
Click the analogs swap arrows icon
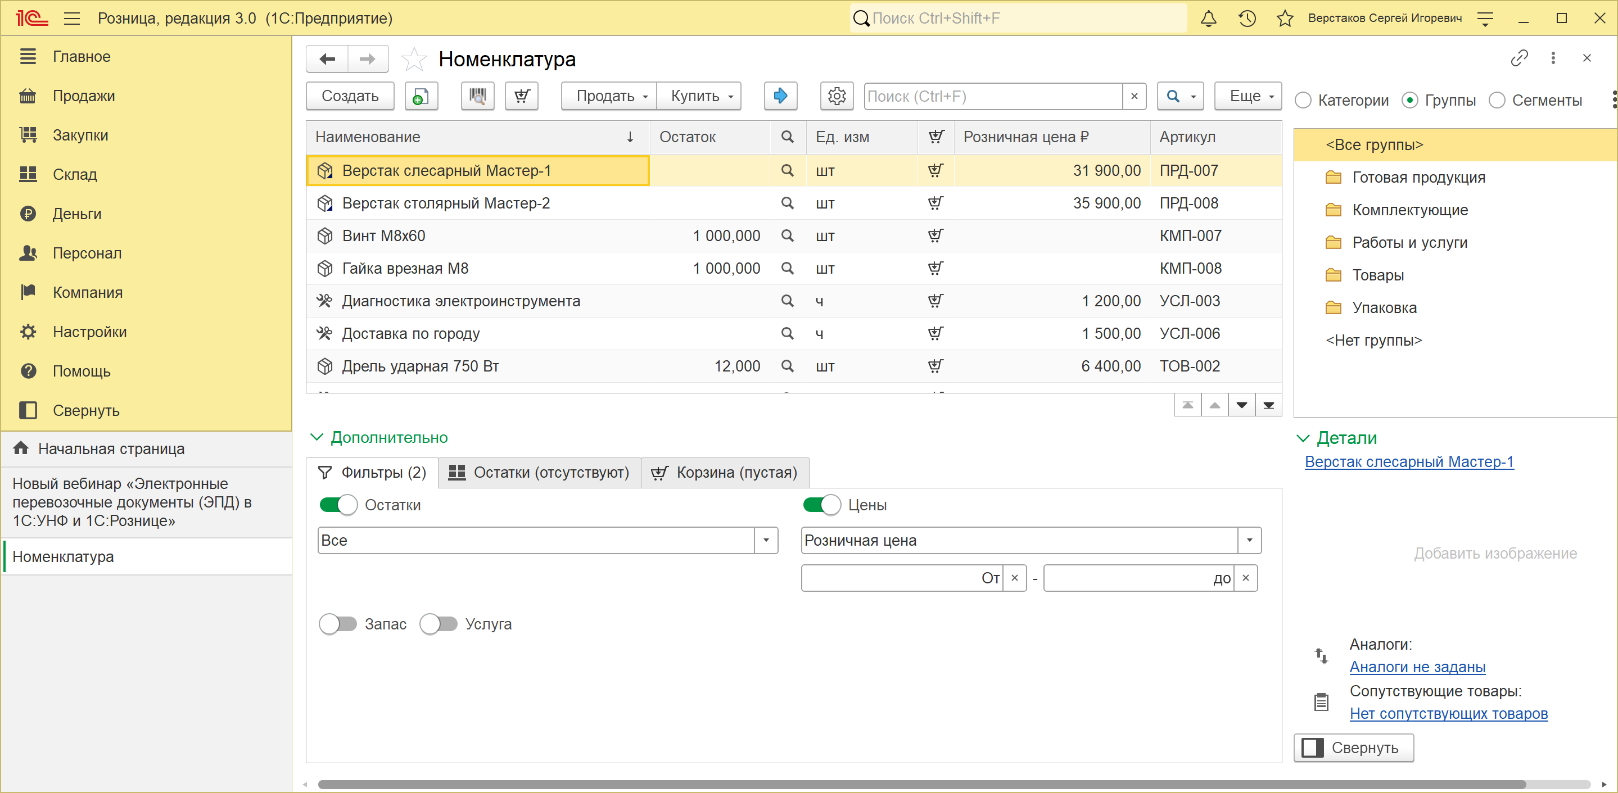point(1321,656)
